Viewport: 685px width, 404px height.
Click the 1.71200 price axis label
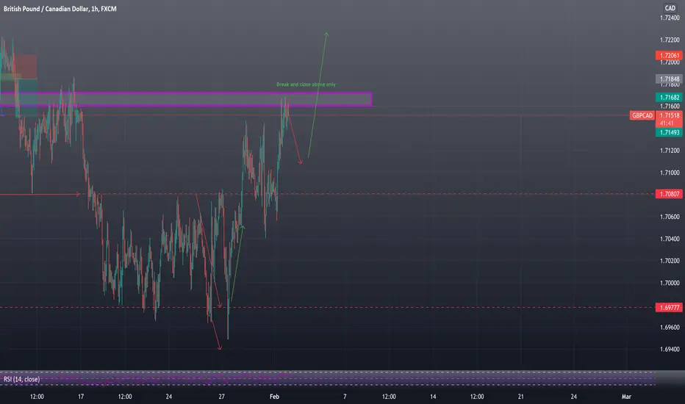pyautogui.click(x=670, y=151)
